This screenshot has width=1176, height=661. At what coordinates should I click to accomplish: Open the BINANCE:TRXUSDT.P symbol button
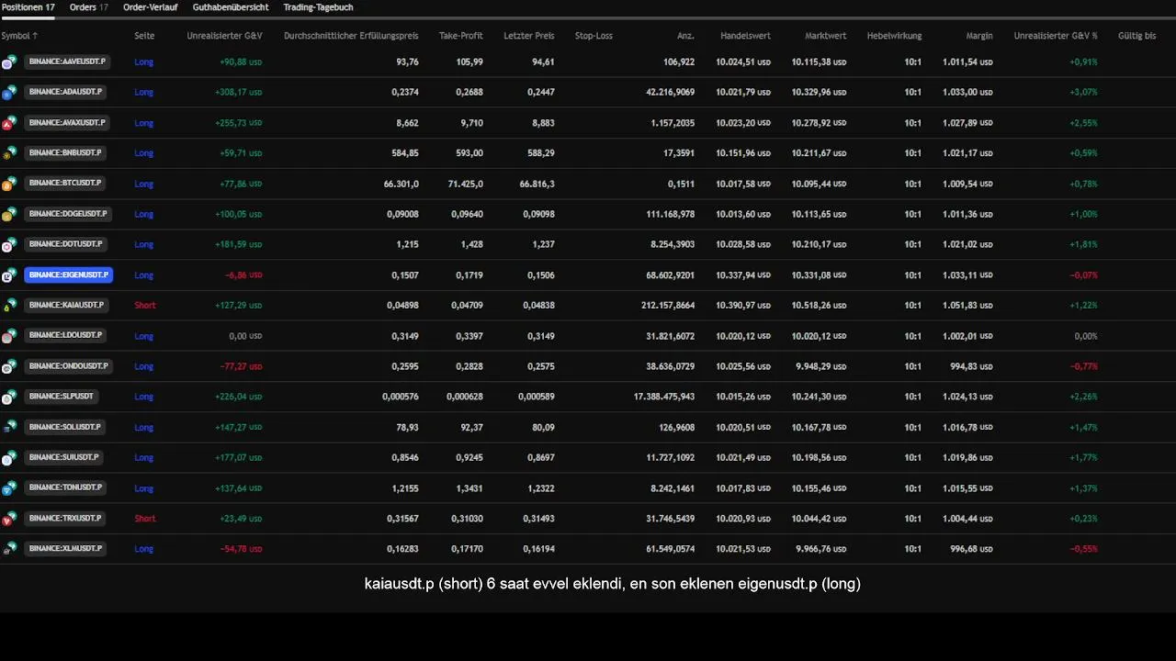point(65,518)
